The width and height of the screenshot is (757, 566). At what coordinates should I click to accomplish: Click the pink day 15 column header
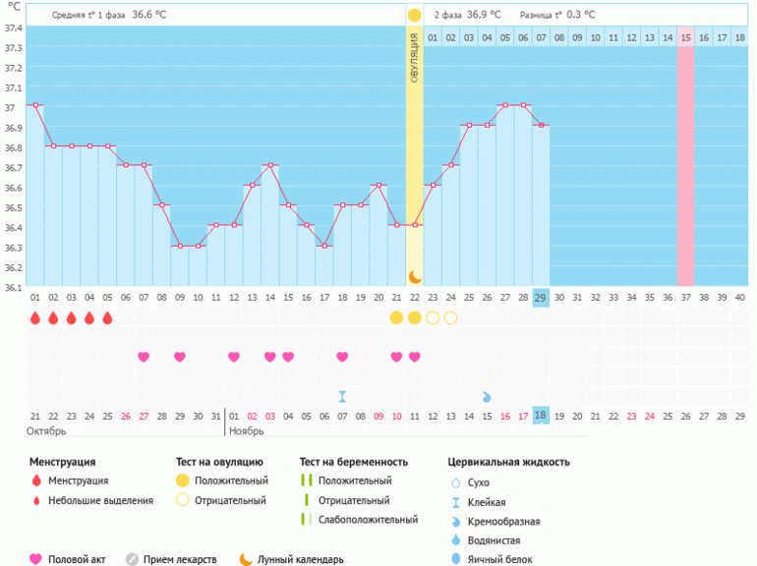click(x=685, y=37)
